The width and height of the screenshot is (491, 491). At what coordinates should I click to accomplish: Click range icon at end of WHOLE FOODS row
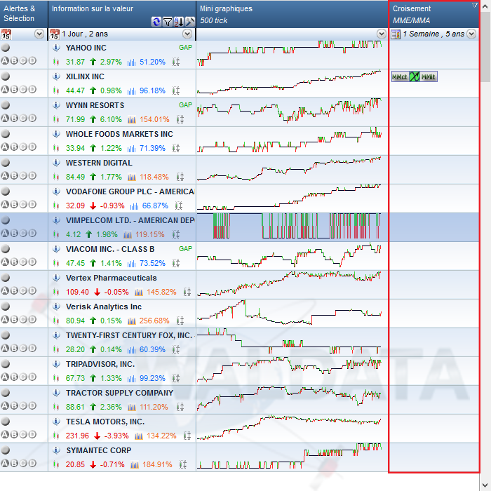(176, 148)
